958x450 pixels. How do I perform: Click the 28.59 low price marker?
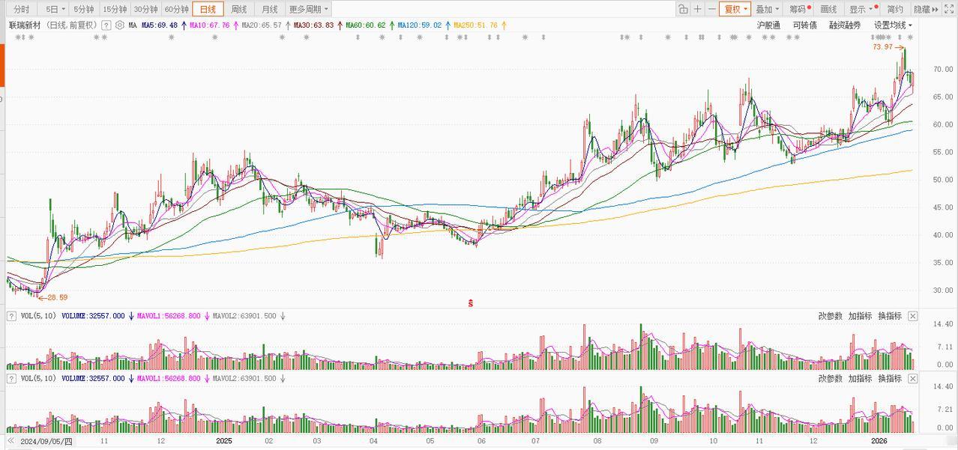click(x=58, y=297)
